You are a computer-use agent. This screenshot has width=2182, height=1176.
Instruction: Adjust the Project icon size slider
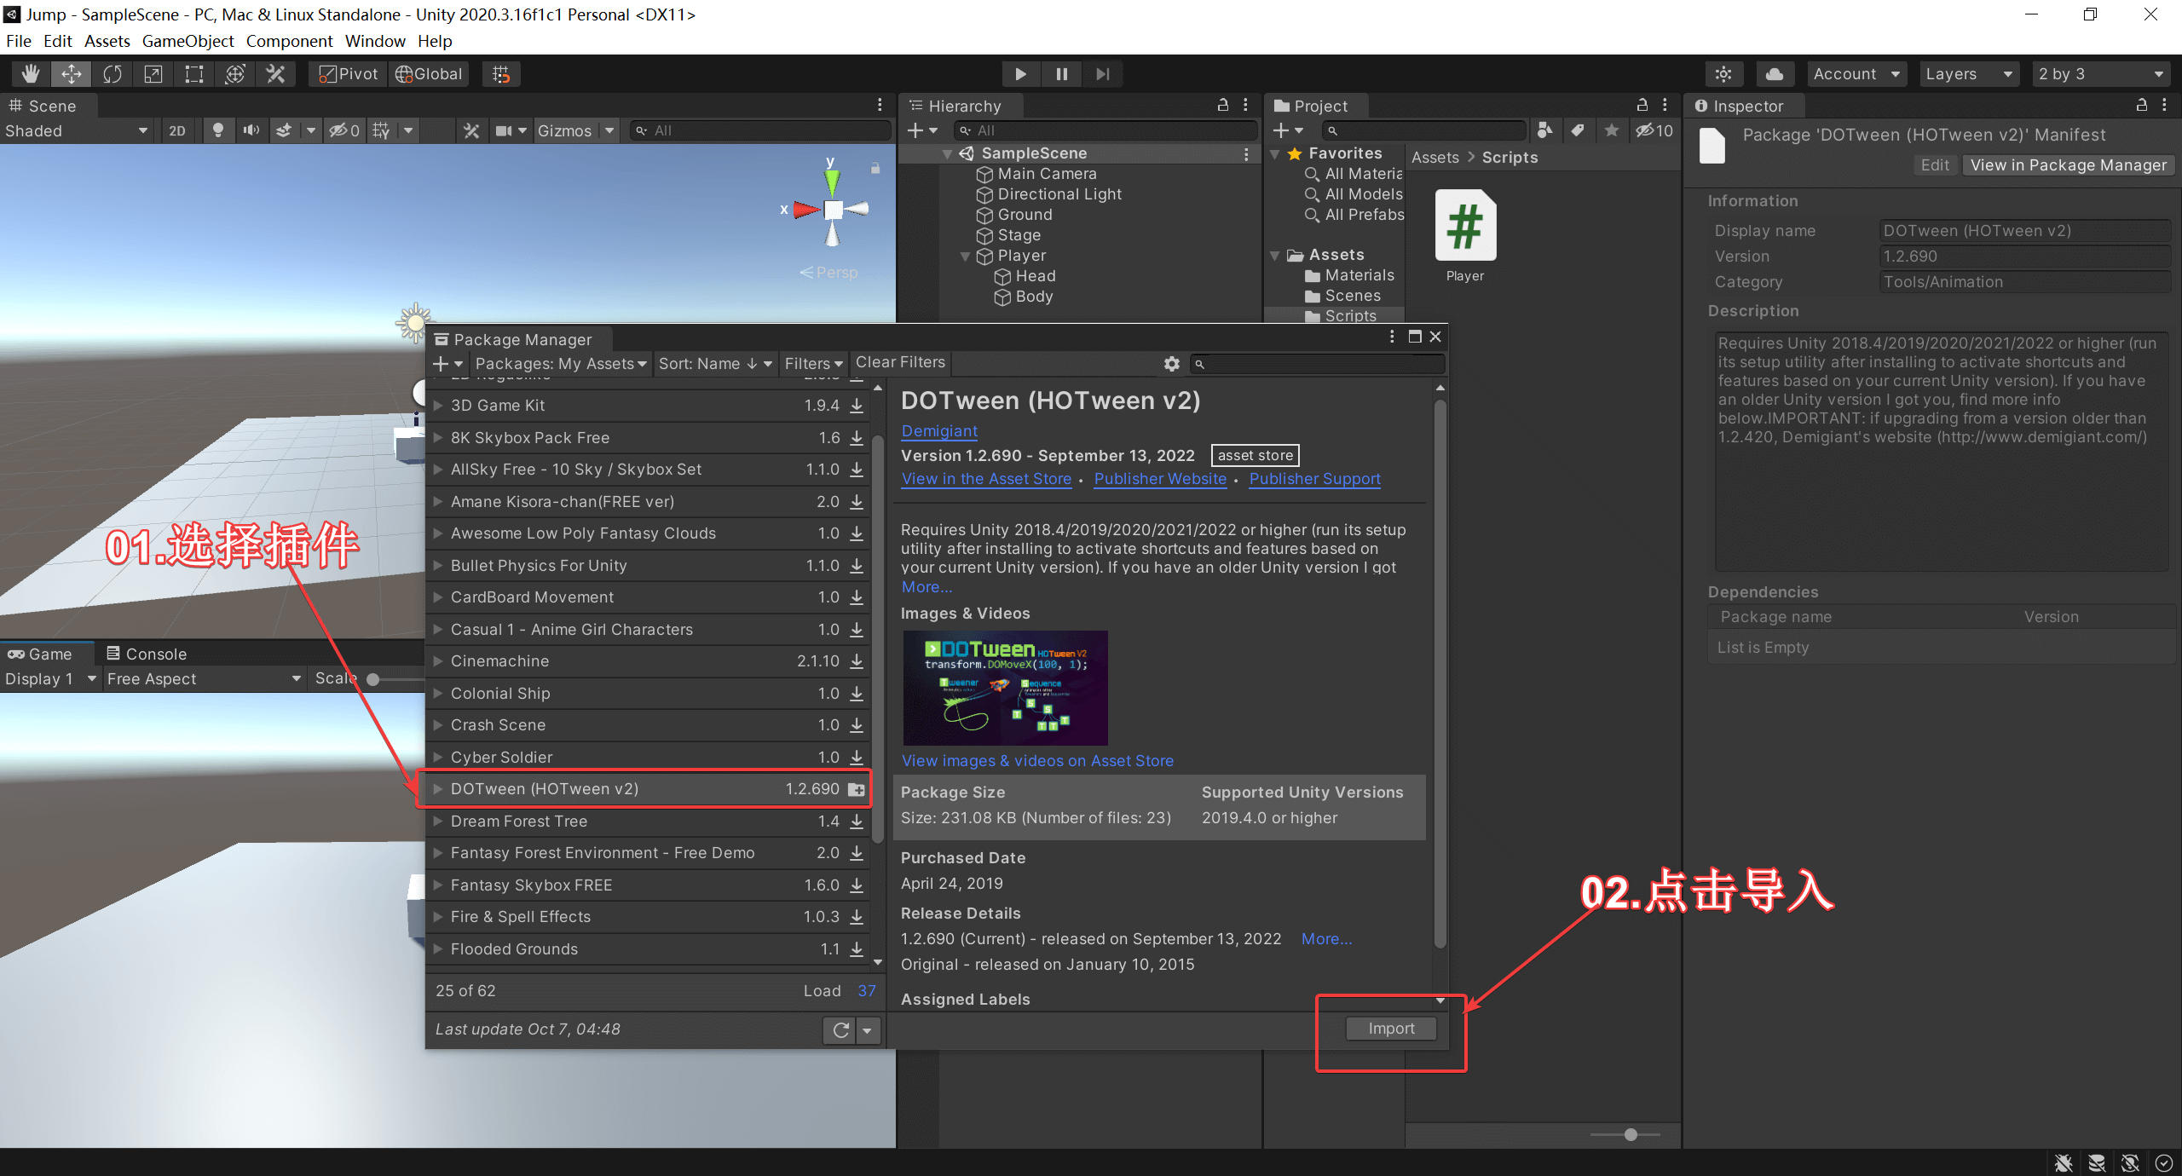[1630, 1134]
